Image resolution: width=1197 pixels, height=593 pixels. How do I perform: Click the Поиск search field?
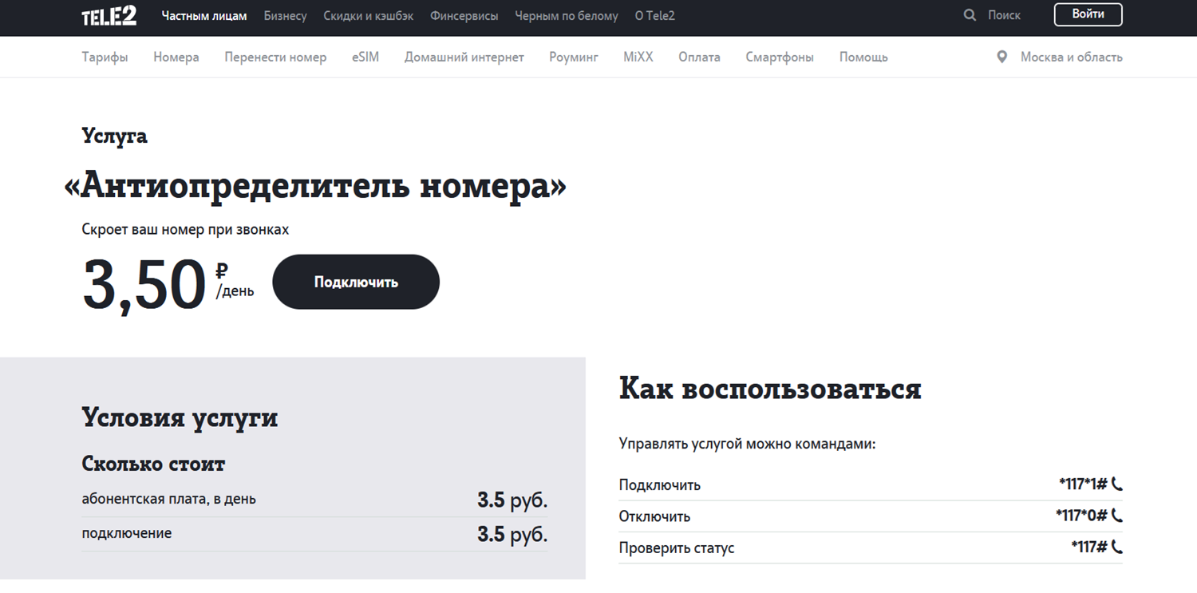(1004, 15)
